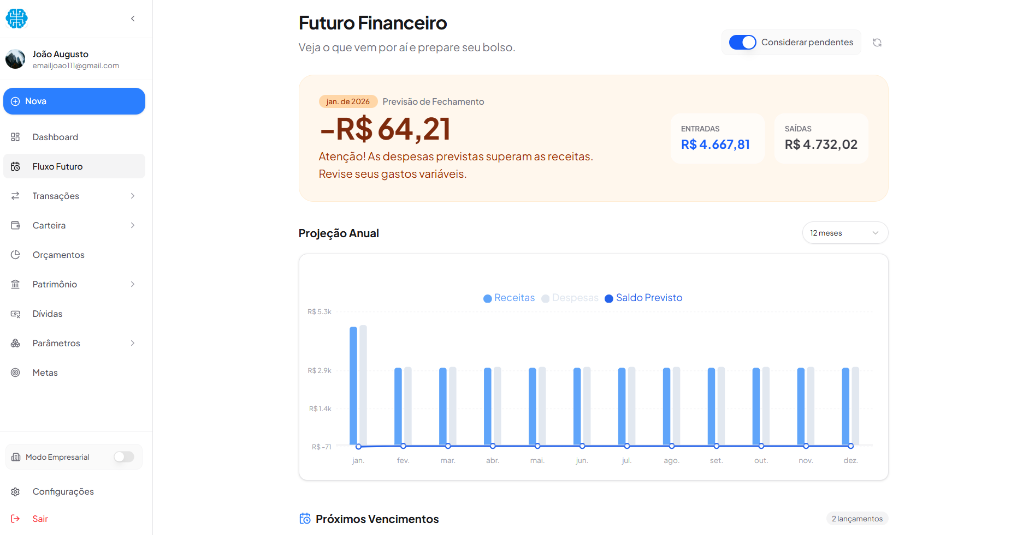Click Sair to log out
Image resolution: width=1029 pixels, height=535 pixels.
(40, 519)
